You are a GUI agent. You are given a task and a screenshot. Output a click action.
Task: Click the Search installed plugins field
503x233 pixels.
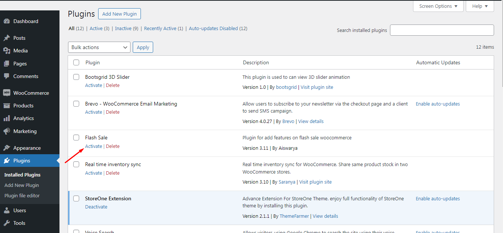click(442, 30)
